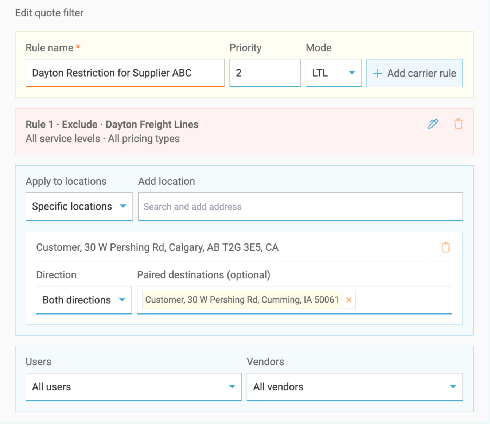
Task: Delete the Calgary location with trash icon
Action: click(446, 247)
